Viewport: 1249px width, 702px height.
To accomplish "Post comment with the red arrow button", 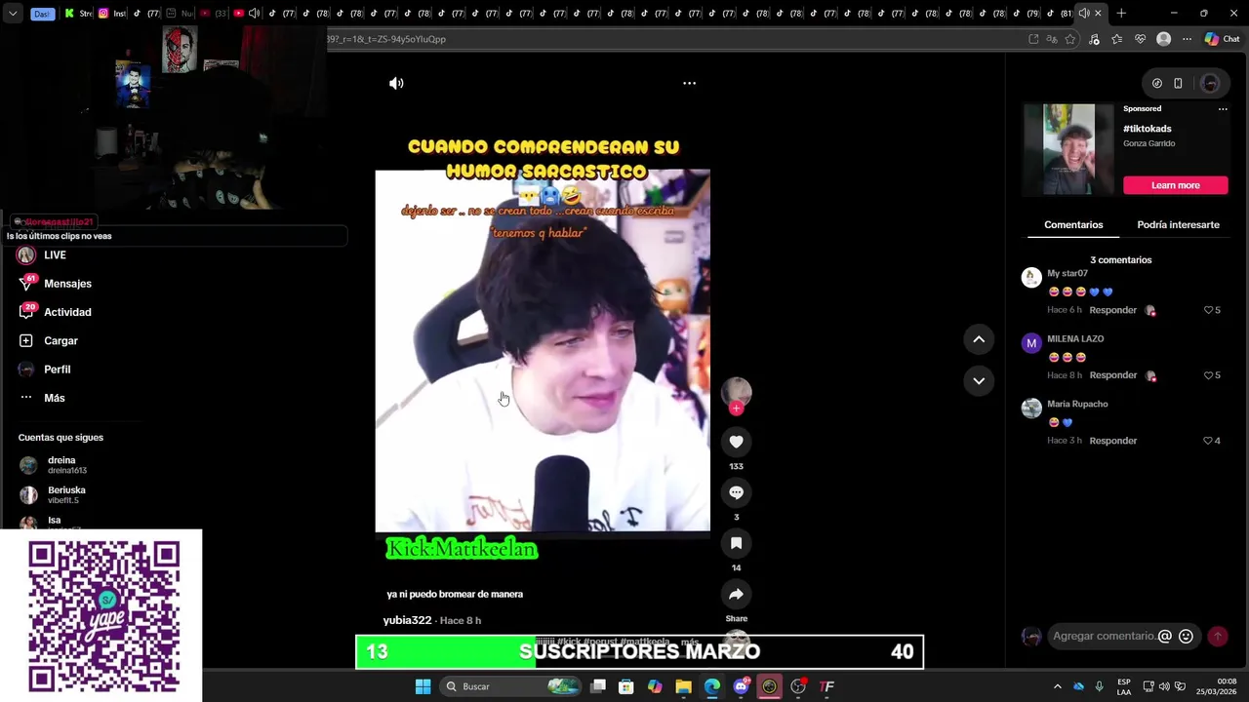I will 1218,636.
